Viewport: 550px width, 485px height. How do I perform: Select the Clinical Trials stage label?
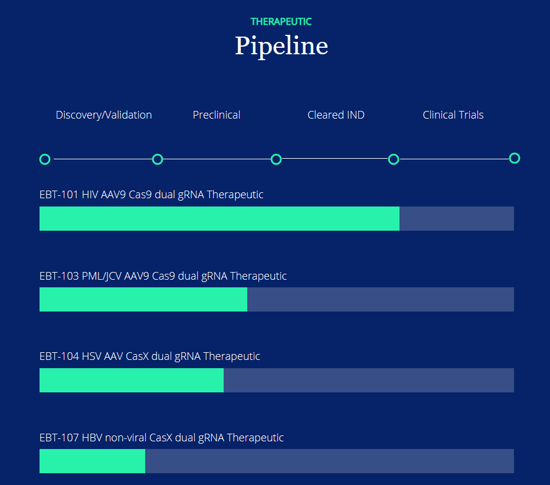[453, 115]
